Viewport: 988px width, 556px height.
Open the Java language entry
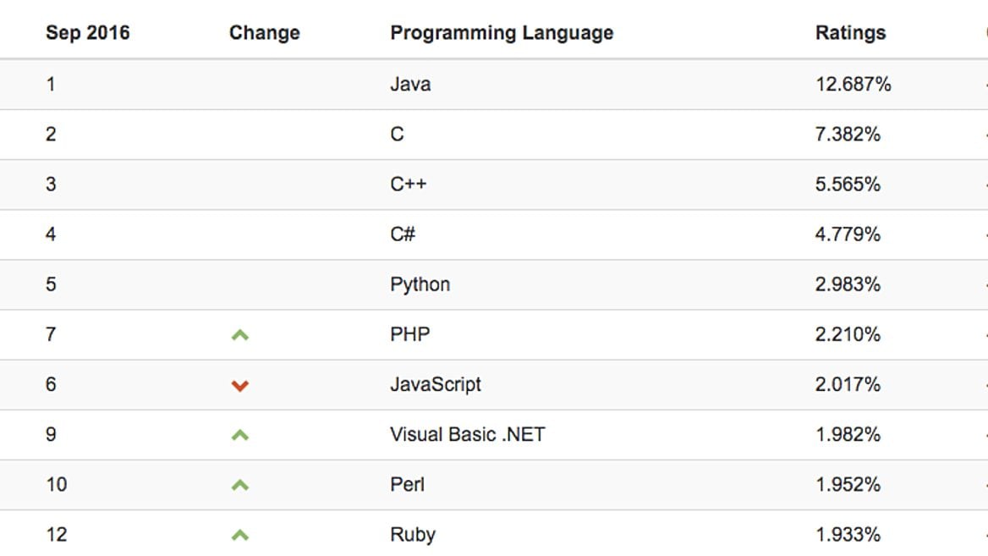(x=409, y=84)
